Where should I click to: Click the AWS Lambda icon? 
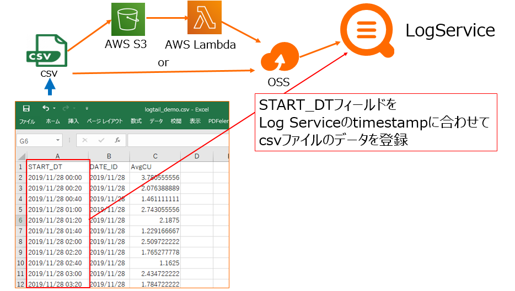[205, 17]
